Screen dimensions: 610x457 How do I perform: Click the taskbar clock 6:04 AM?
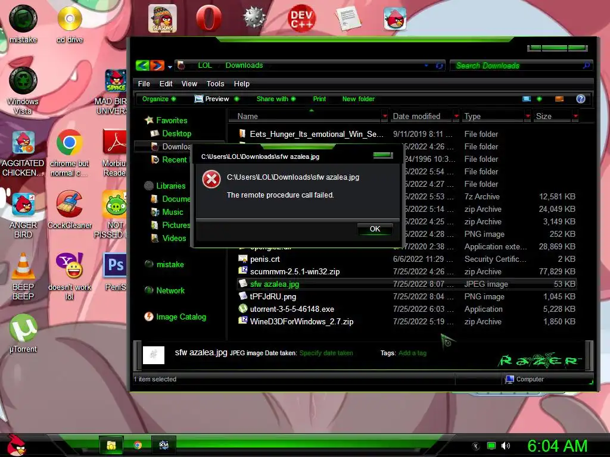pyautogui.click(x=557, y=446)
